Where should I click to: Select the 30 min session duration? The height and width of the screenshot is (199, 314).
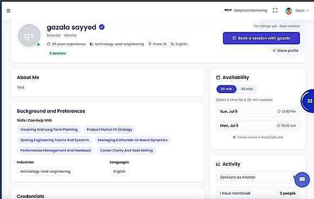click(226, 89)
